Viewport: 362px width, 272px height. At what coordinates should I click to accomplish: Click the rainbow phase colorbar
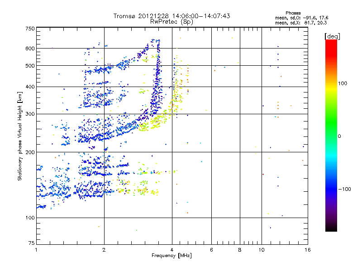tap(331, 135)
